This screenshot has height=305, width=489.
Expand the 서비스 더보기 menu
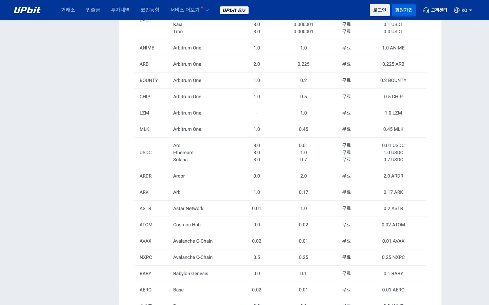[x=189, y=10]
